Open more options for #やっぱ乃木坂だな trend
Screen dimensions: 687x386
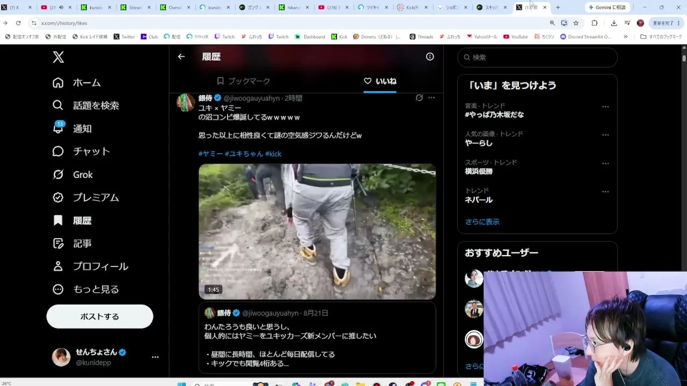tap(605, 107)
